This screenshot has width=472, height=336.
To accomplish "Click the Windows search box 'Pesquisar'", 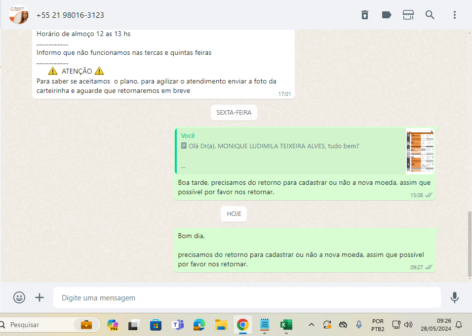I will (x=50, y=325).
